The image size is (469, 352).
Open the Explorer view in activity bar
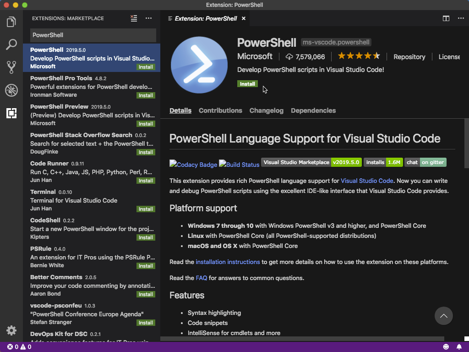11,22
